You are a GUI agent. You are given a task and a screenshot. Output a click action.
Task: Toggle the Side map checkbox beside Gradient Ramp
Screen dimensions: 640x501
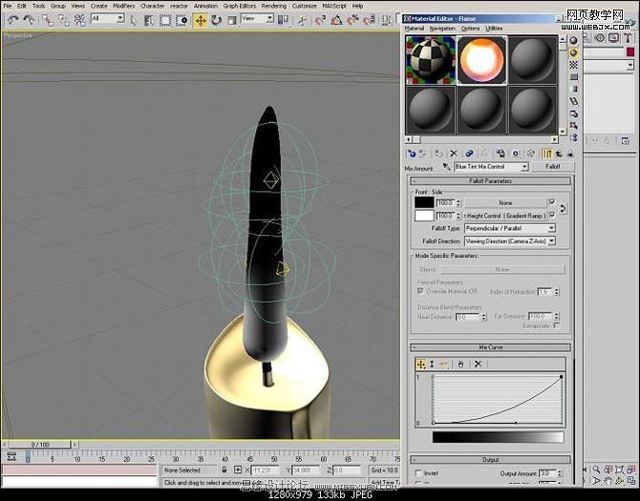(552, 215)
